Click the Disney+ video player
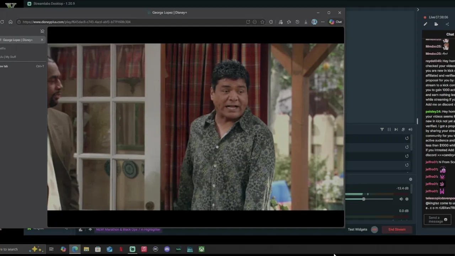455x256 pixels. pos(196,127)
